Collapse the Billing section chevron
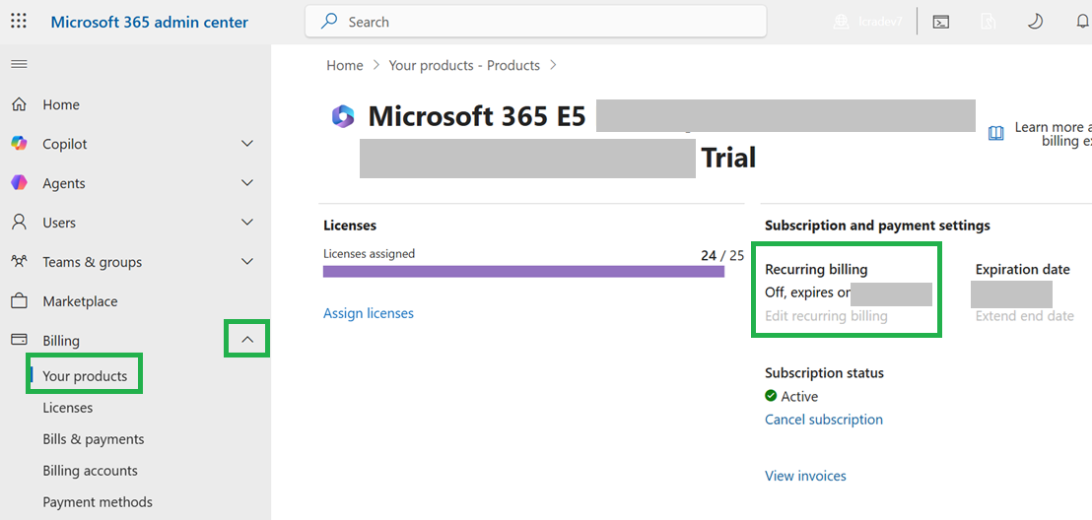The width and height of the screenshot is (1092, 520). tap(246, 340)
